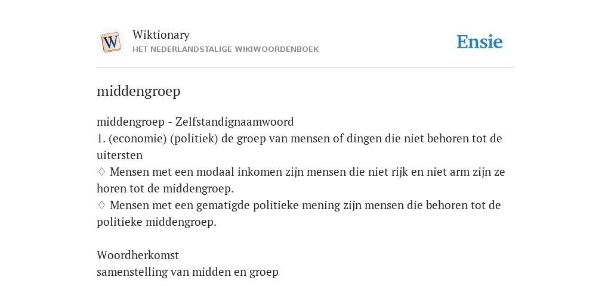Select the Het Nederlandstalige Wikiwoordenboek subtitle
Screen dimensions: 611x305
tap(226, 49)
